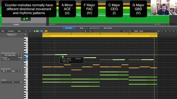Select the top chord note in bar 3
This screenshot has width=177, height=99.
click(x=57, y=75)
